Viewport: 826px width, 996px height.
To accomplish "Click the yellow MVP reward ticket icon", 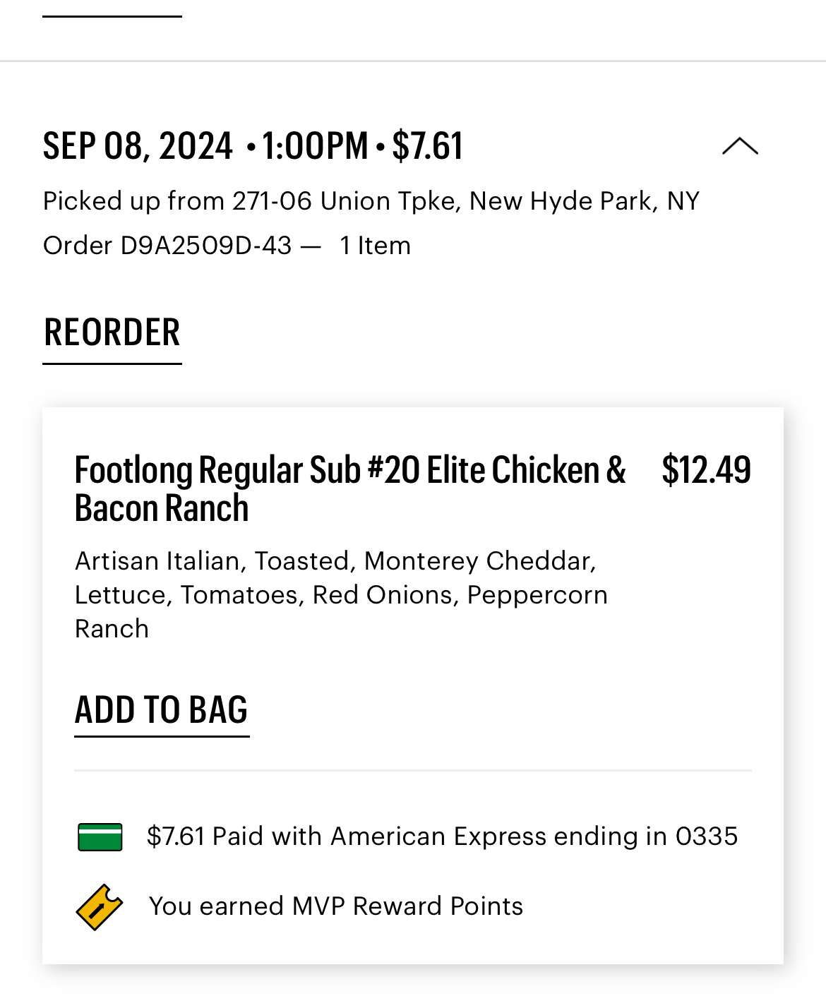I will pyautogui.click(x=99, y=906).
